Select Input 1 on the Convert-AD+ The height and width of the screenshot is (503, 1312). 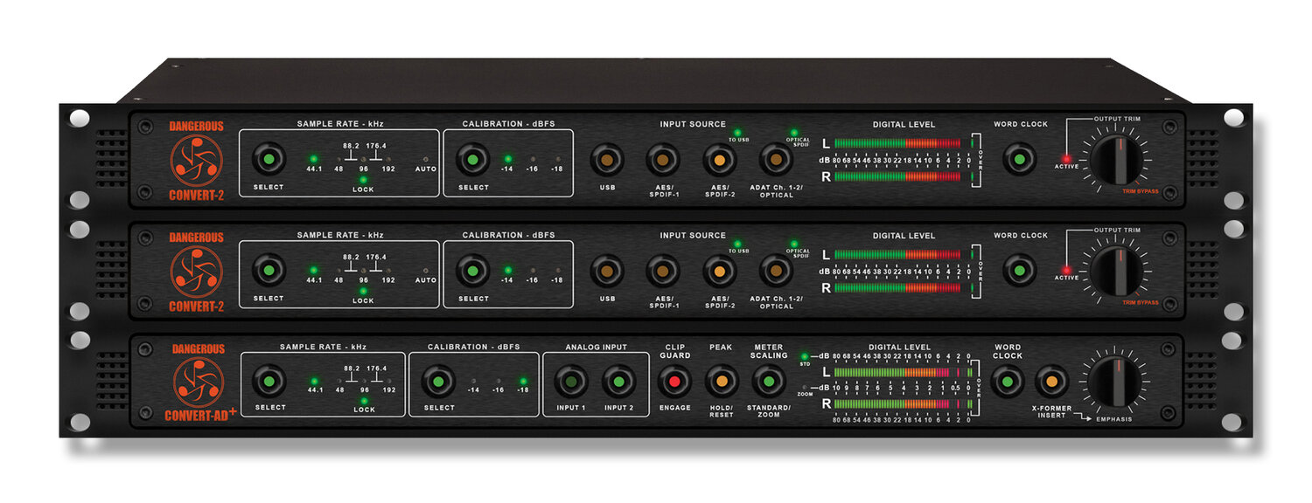[571, 382]
